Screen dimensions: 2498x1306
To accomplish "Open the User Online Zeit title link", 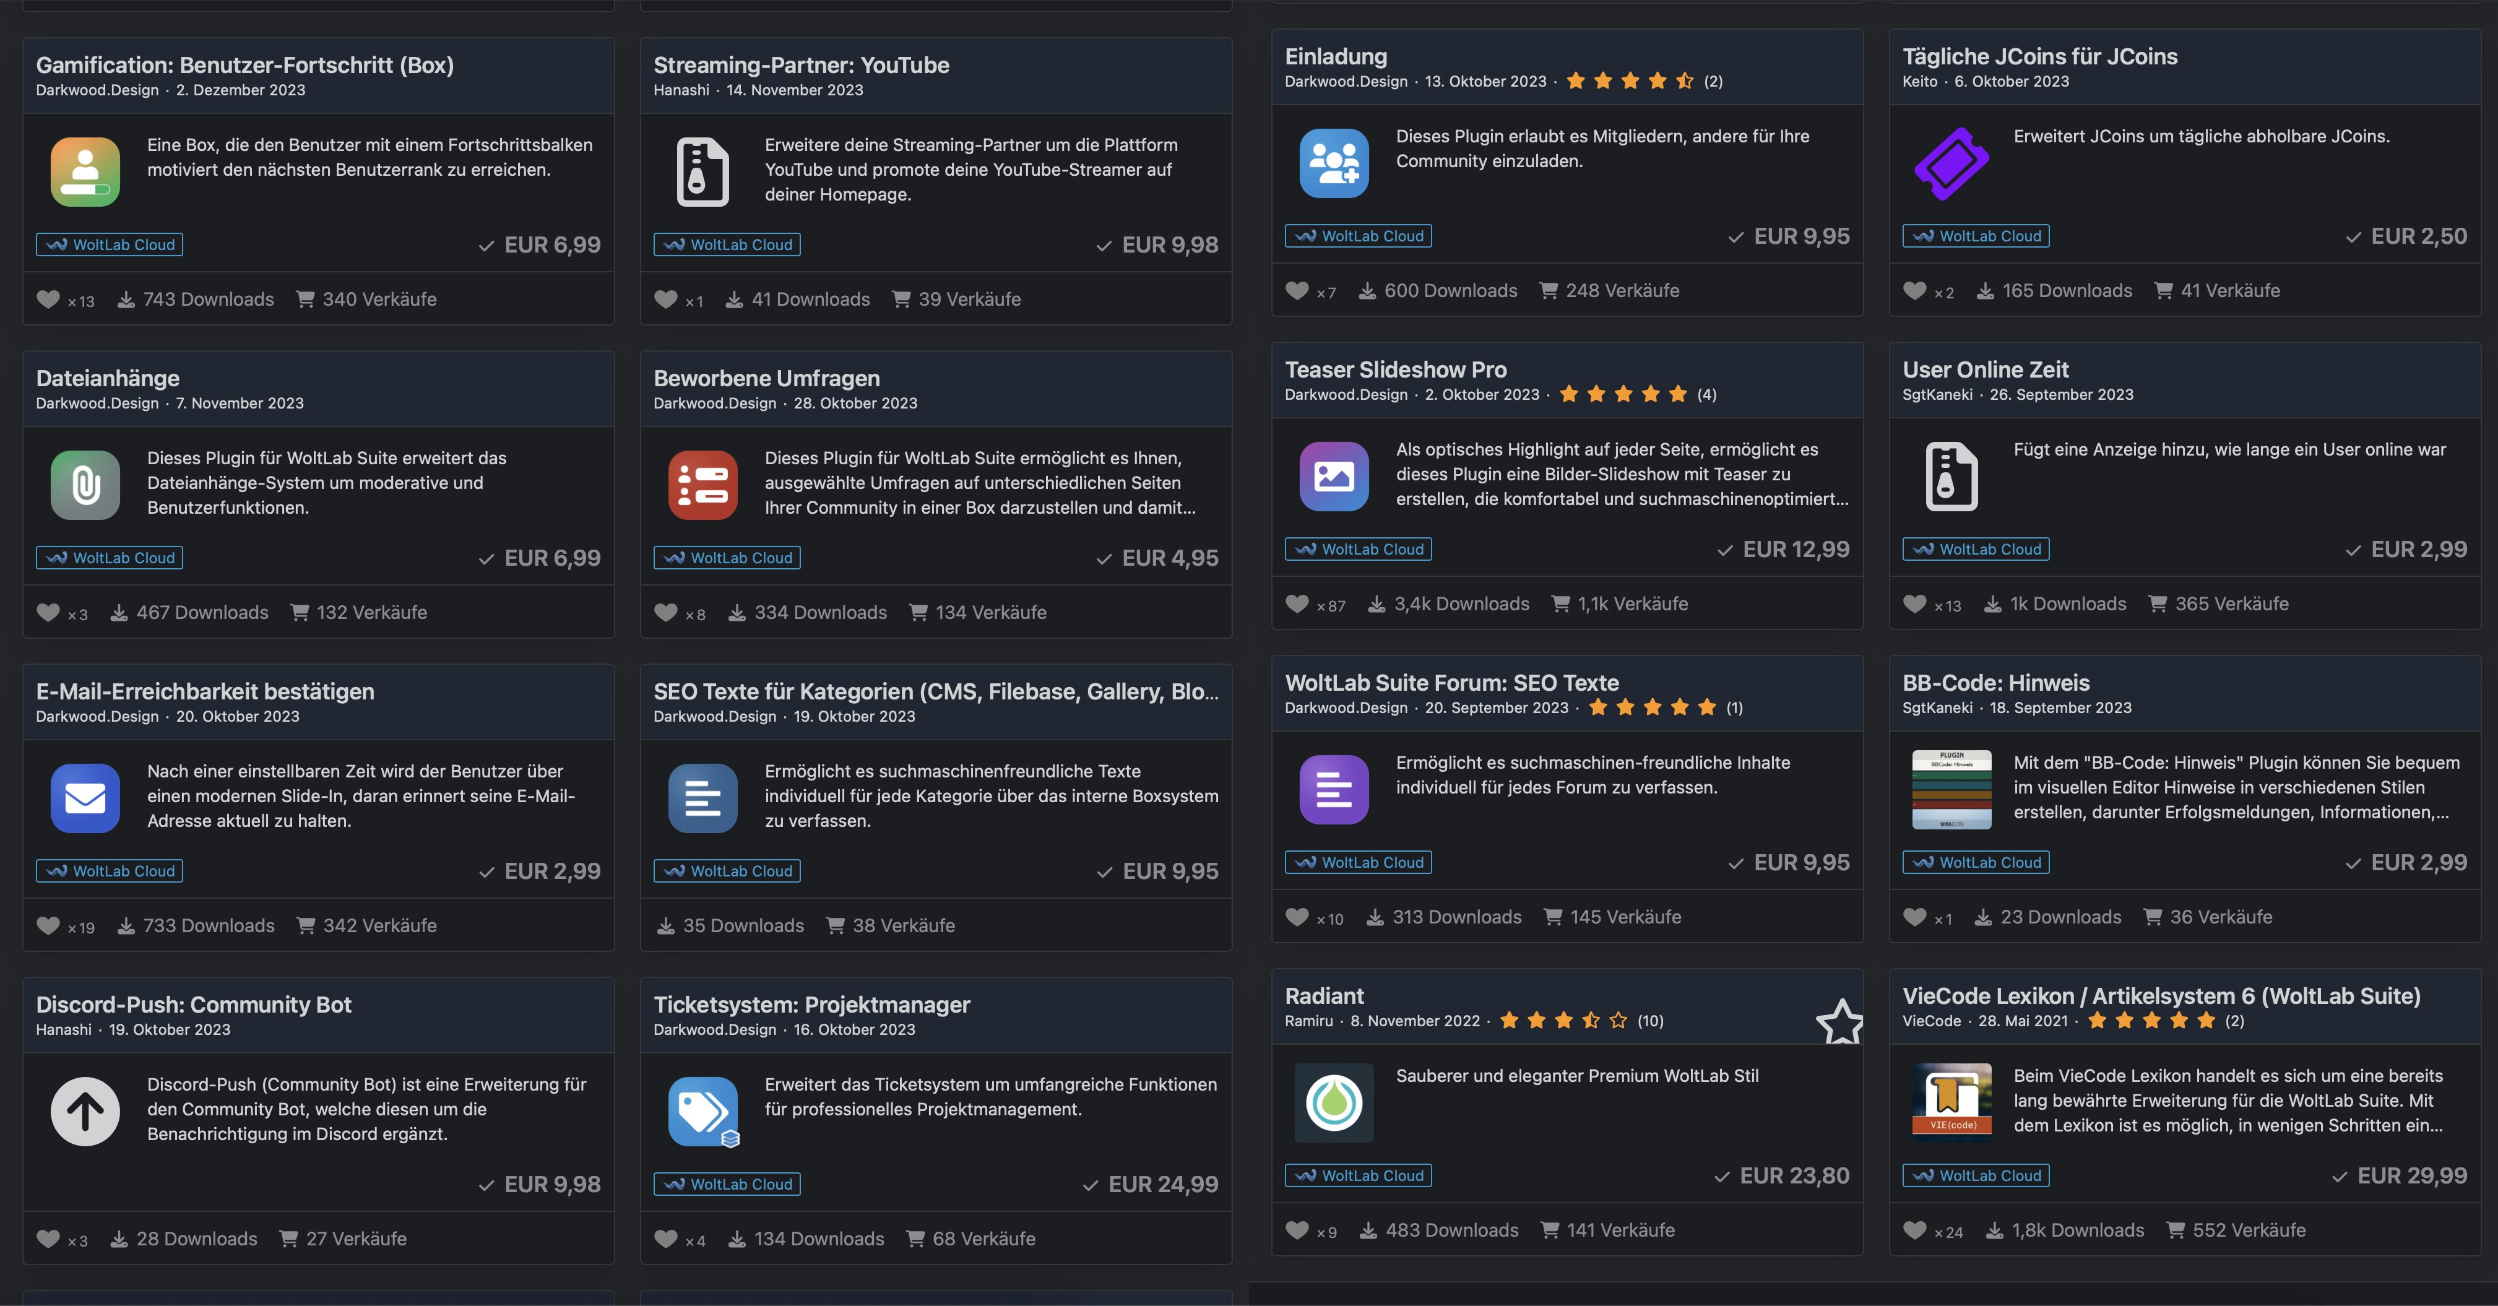I will pos(1985,370).
